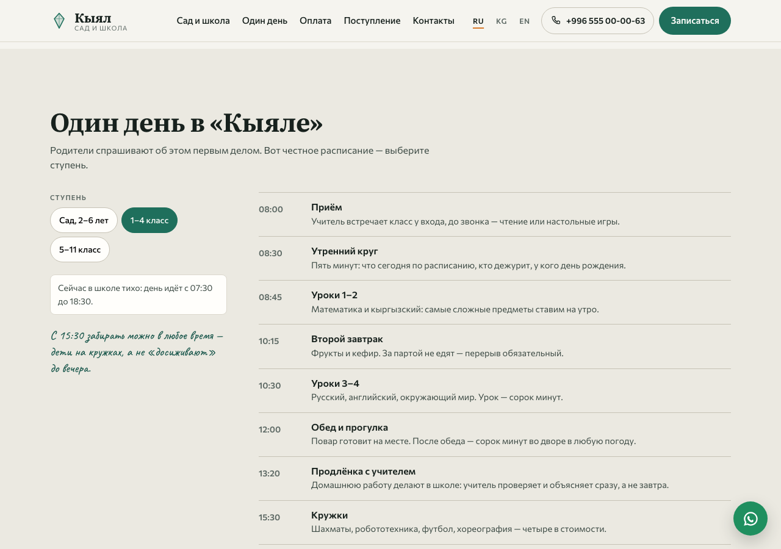Click the Кружки schedule title
781x549 pixels.
tap(329, 515)
